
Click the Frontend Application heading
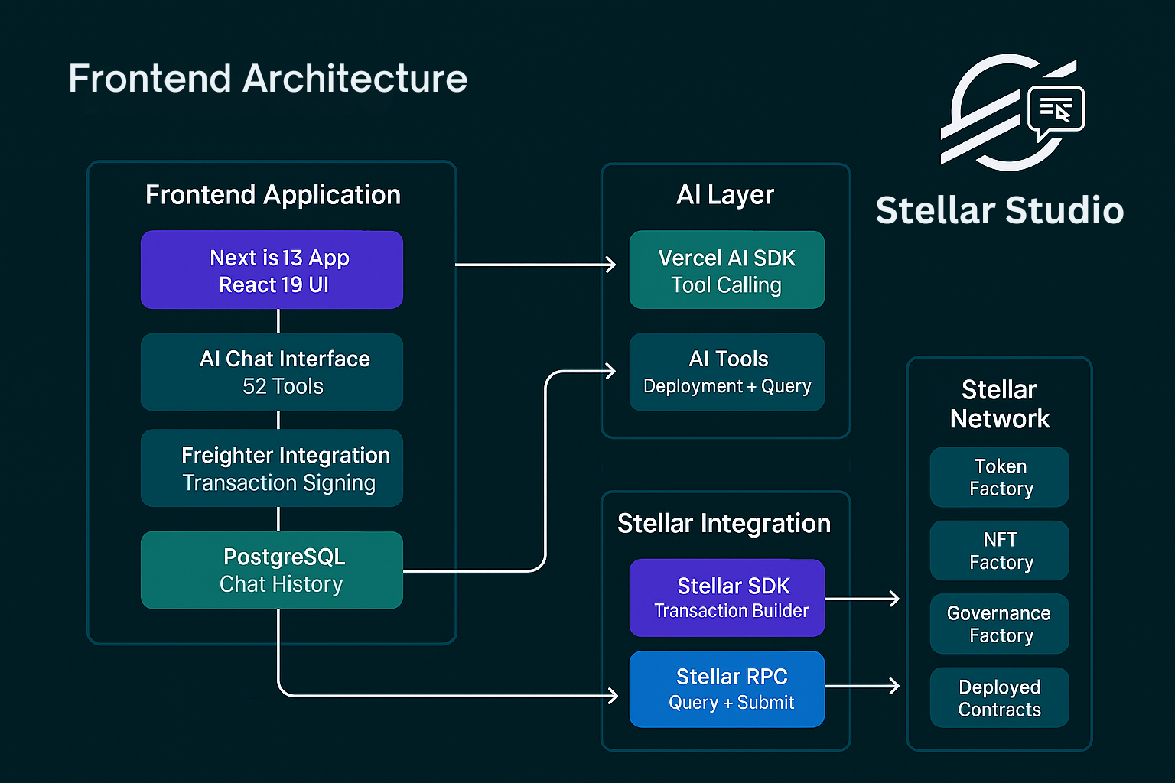(273, 195)
